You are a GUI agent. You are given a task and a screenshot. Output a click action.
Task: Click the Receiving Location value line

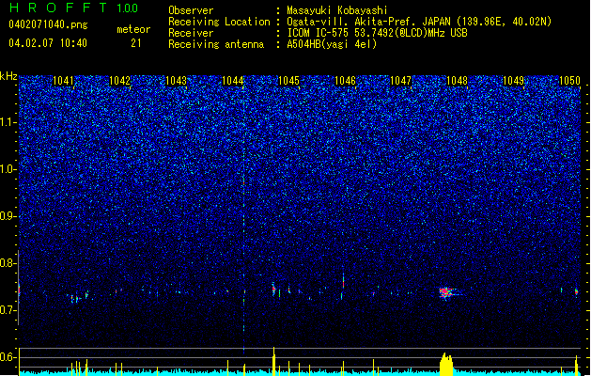coord(419,22)
